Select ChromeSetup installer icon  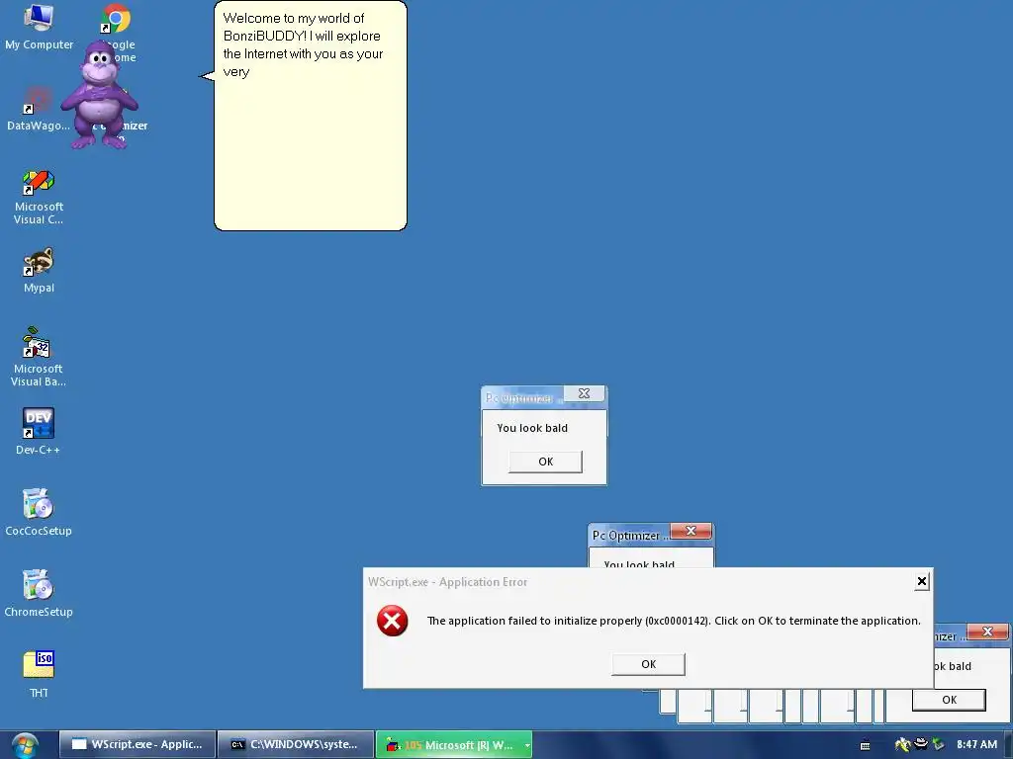click(39, 594)
